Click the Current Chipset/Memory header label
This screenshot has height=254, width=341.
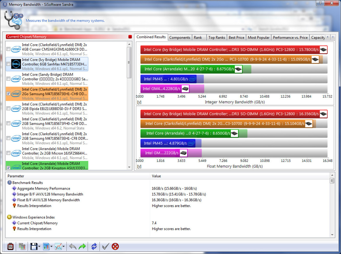27,37
